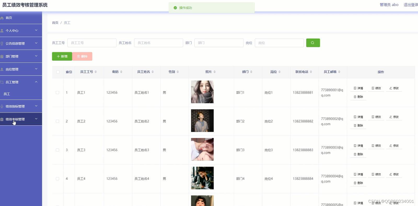Screen dimensions: 418x206
Task: Click the 个人中心 person icon
Action: coord(2,31)
